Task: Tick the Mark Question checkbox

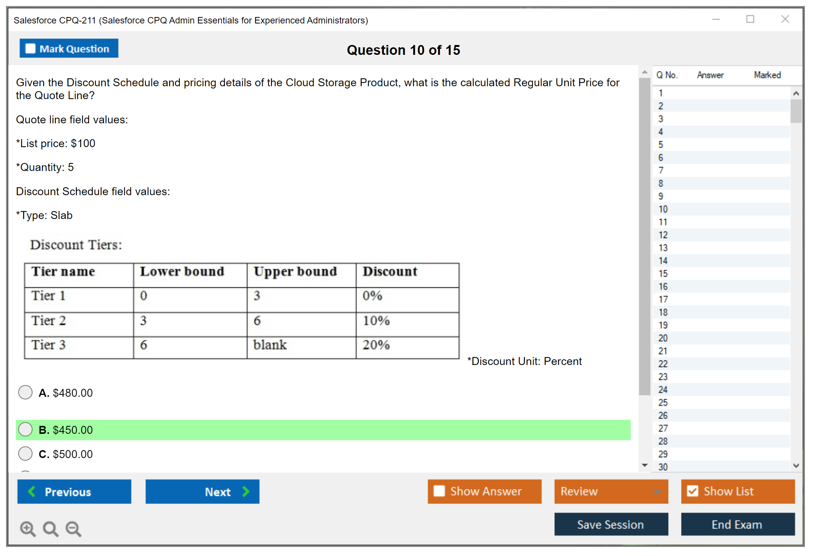Action: pos(30,49)
